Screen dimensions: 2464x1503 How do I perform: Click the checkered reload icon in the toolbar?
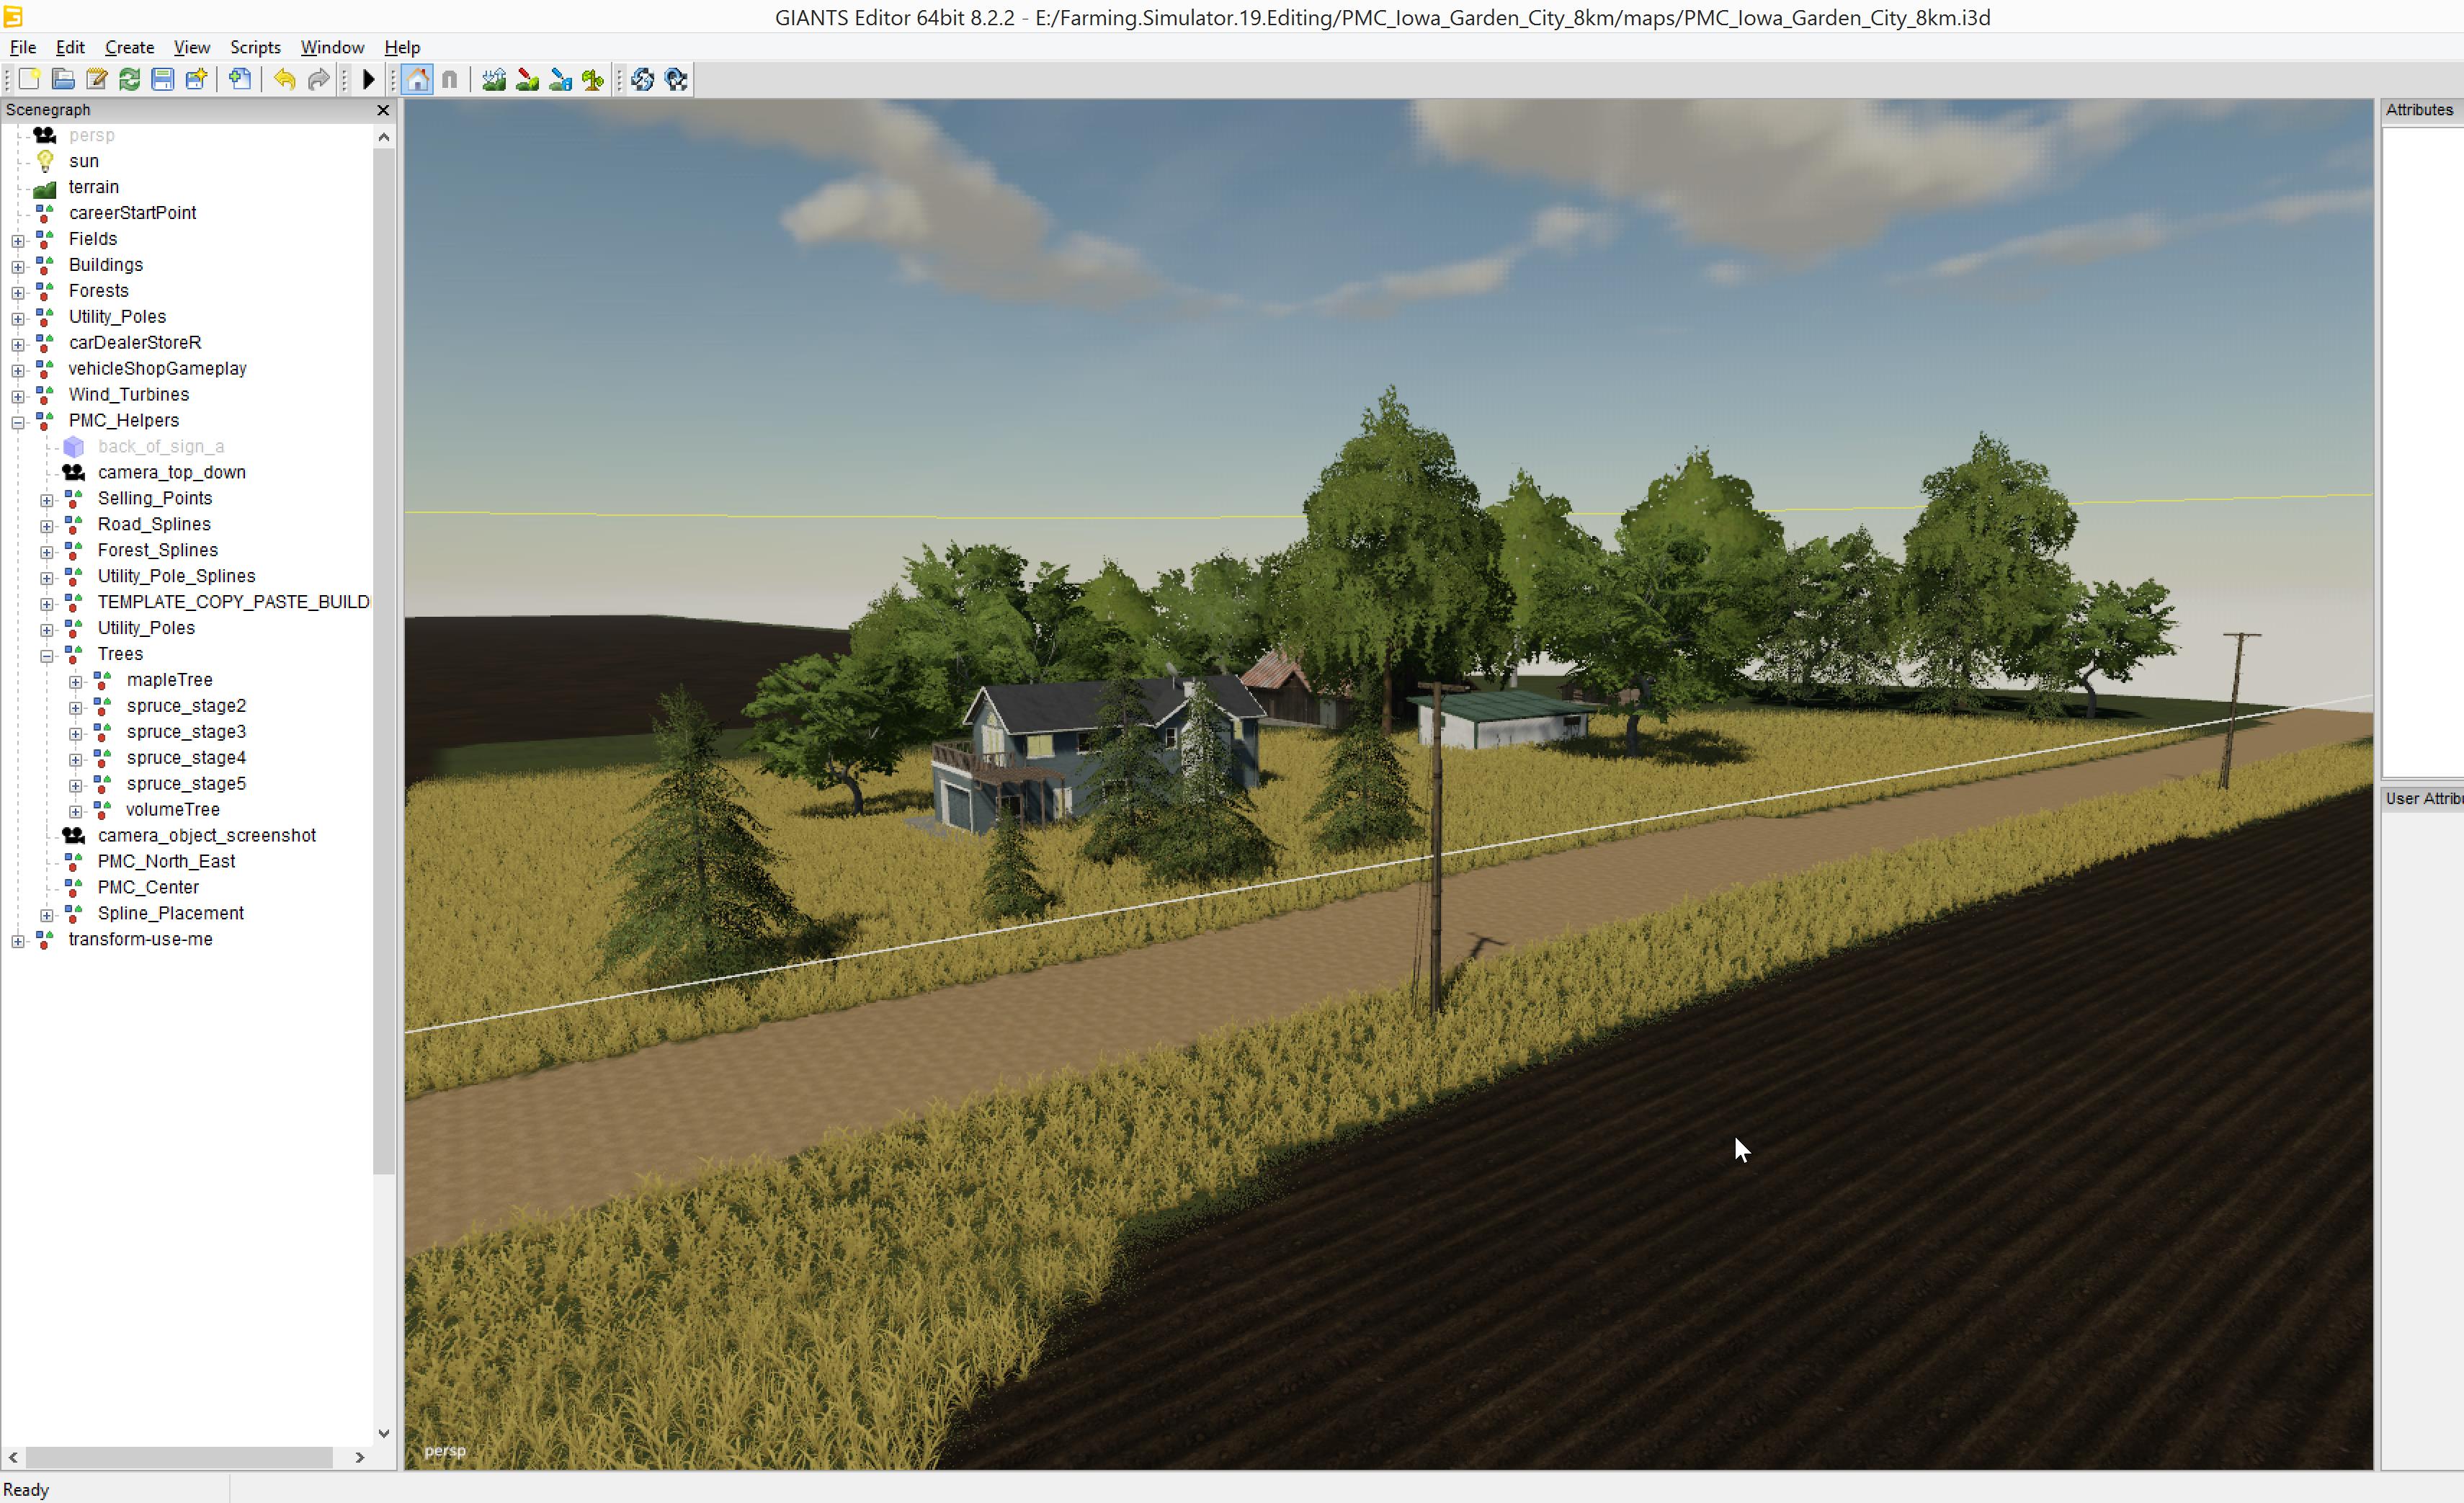tap(676, 79)
